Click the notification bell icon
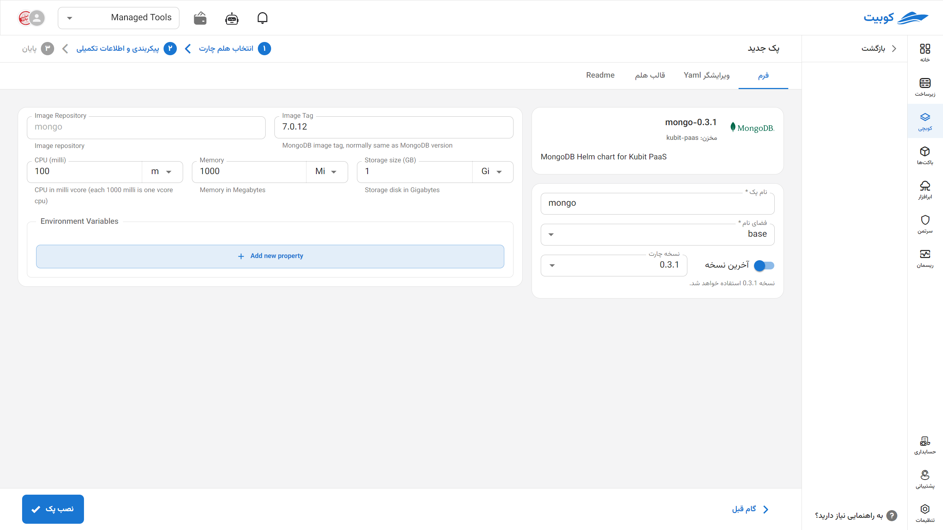The height and width of the screenshot is (530, 943). (262, 18)
